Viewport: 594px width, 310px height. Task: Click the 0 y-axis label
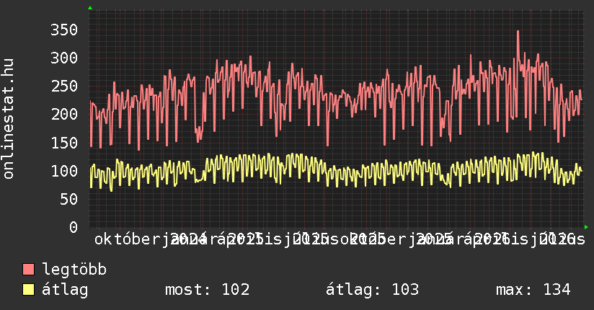(x=74, y=227)
